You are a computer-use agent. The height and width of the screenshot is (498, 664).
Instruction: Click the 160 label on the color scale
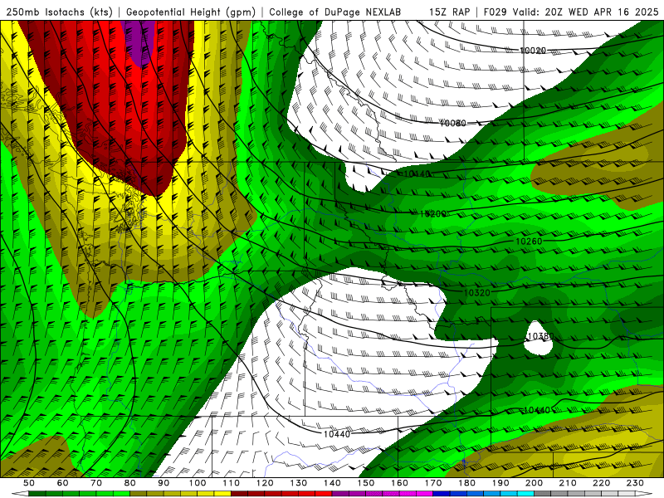pos(399,483)
